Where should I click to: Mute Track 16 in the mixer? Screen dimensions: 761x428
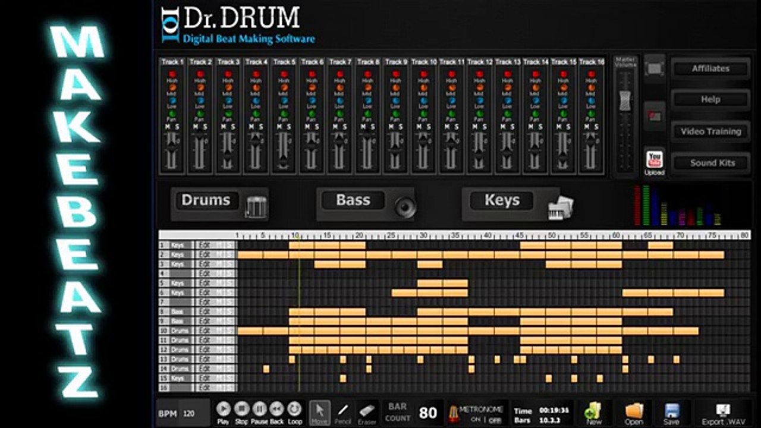[587, 127]
